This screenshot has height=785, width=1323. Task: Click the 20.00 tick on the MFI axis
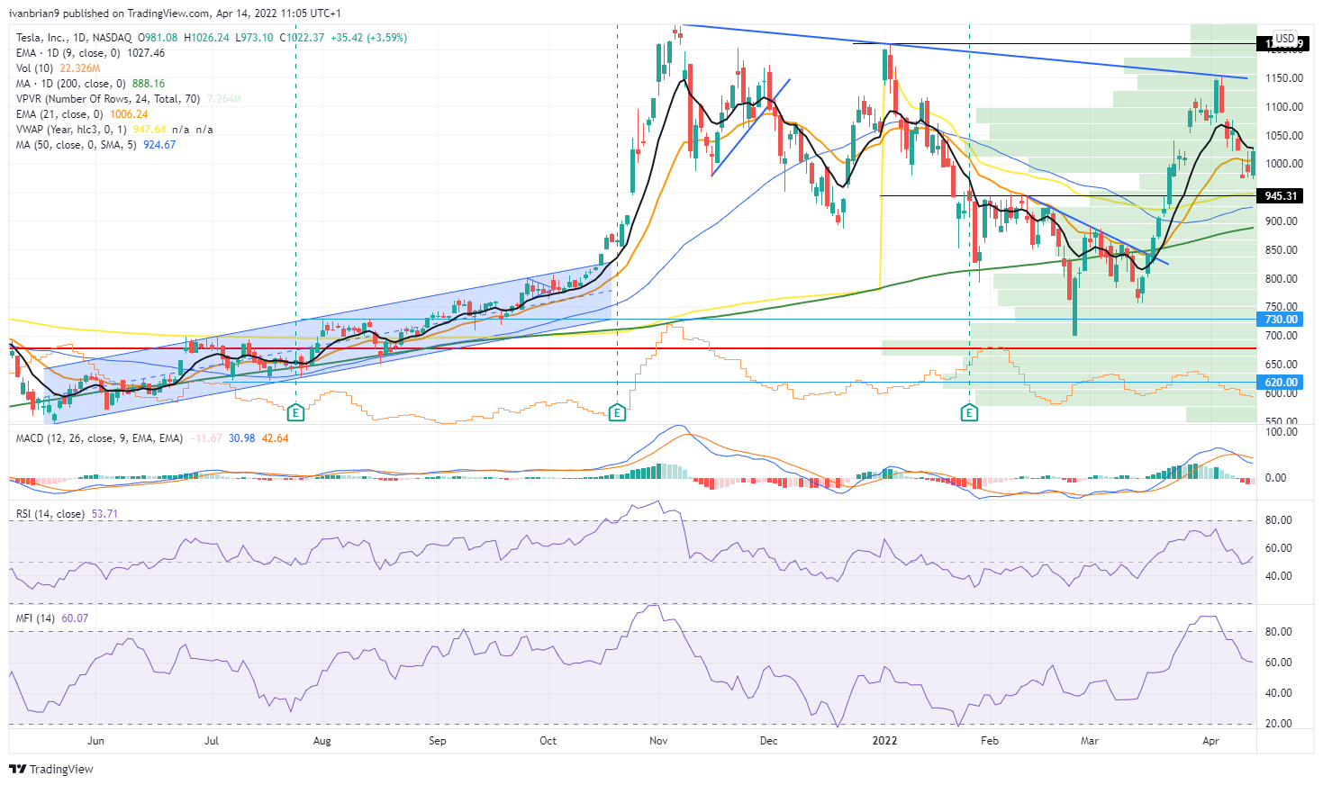(1279, 724)
